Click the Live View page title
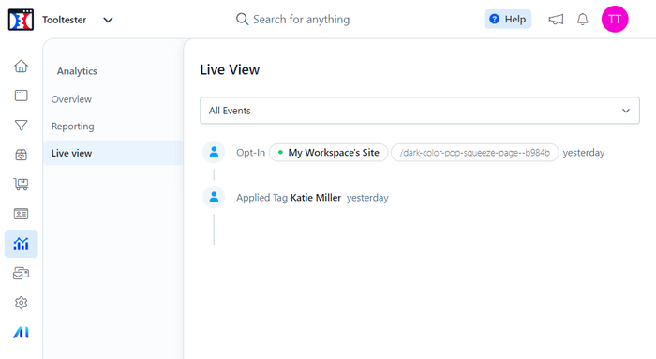This screenshot has height=359, width=656. click(230, 70)
